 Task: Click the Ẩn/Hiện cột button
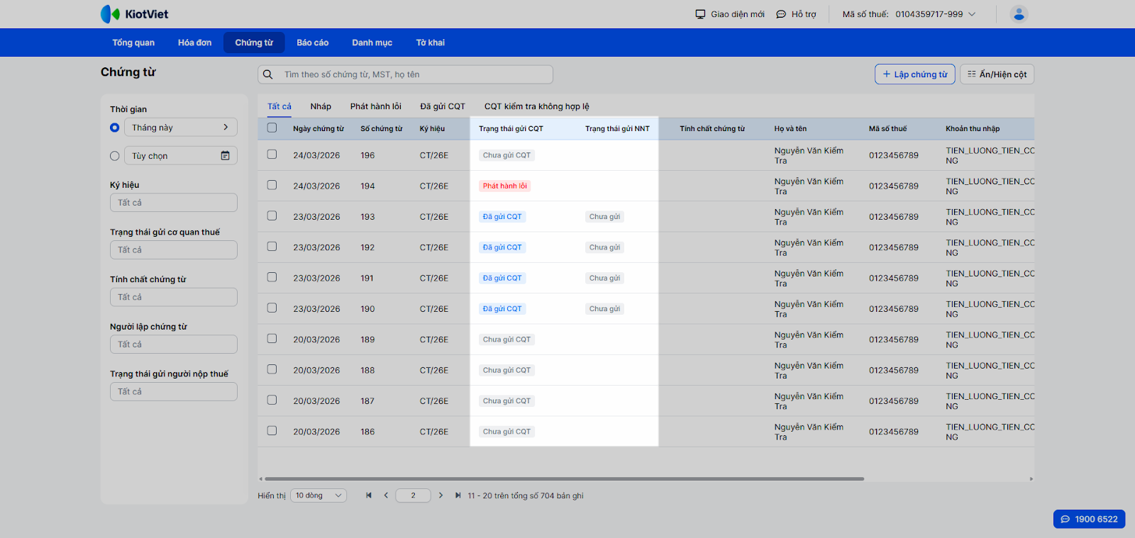pos(997,74)
